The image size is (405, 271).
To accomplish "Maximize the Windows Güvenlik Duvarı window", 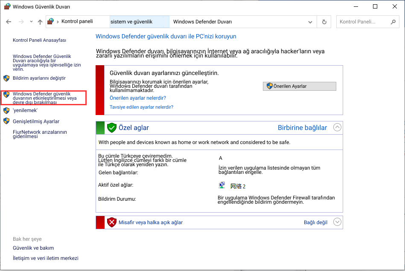I will click(375, 6).
